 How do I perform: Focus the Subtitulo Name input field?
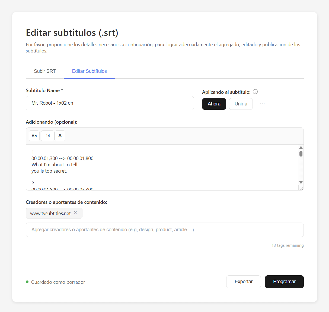(110, 103)
